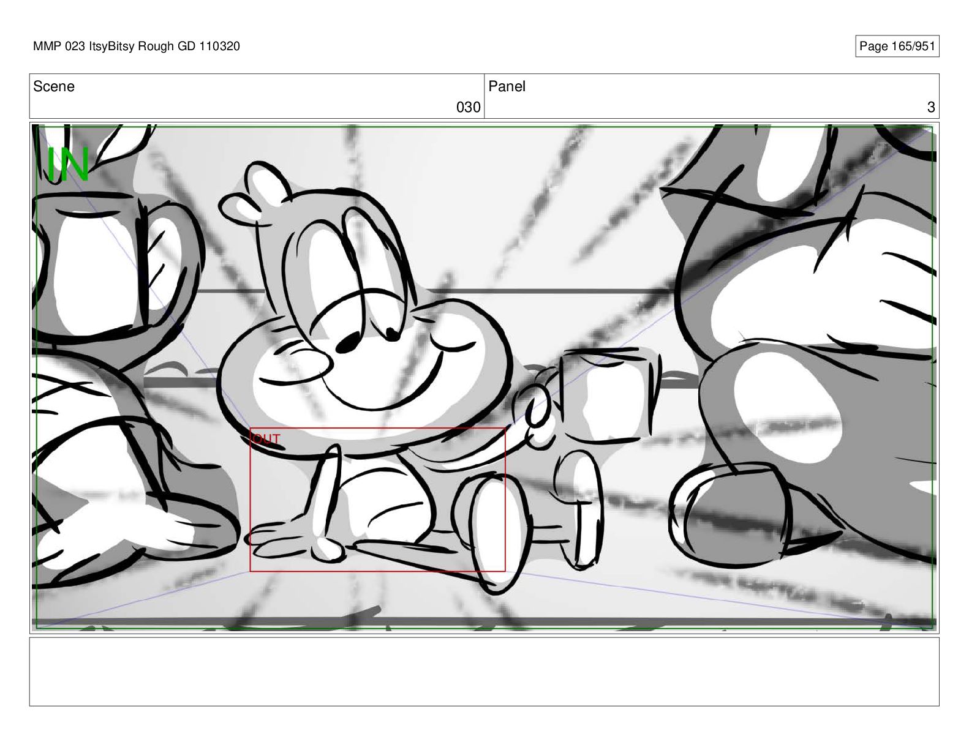
Task: Click the panel number '3'
Action: (x=931, y=107)
